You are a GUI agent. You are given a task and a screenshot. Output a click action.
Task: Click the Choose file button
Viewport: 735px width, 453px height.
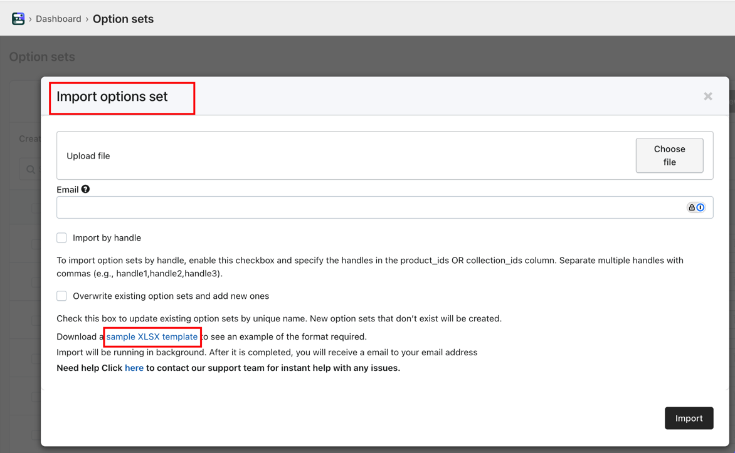click(669, 155)
